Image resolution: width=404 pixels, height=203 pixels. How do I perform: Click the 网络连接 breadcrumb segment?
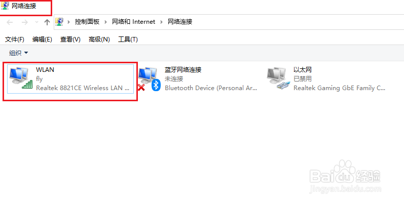(180, 22)
